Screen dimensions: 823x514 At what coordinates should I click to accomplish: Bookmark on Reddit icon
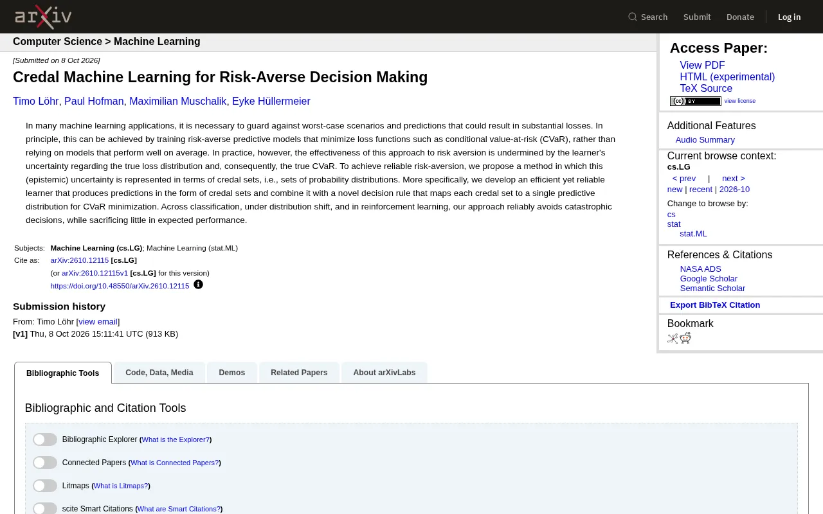coord(685,339)
